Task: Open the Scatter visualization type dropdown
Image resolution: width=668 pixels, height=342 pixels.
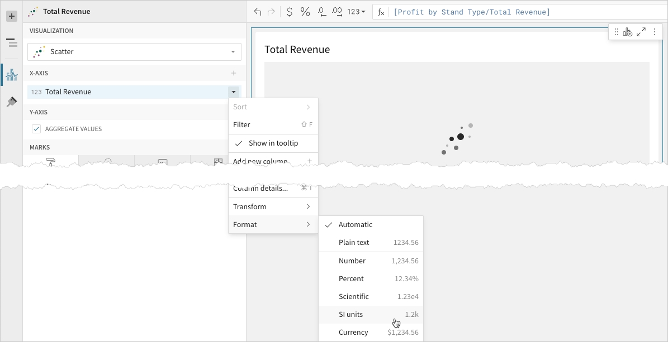Action: [134, 52]
